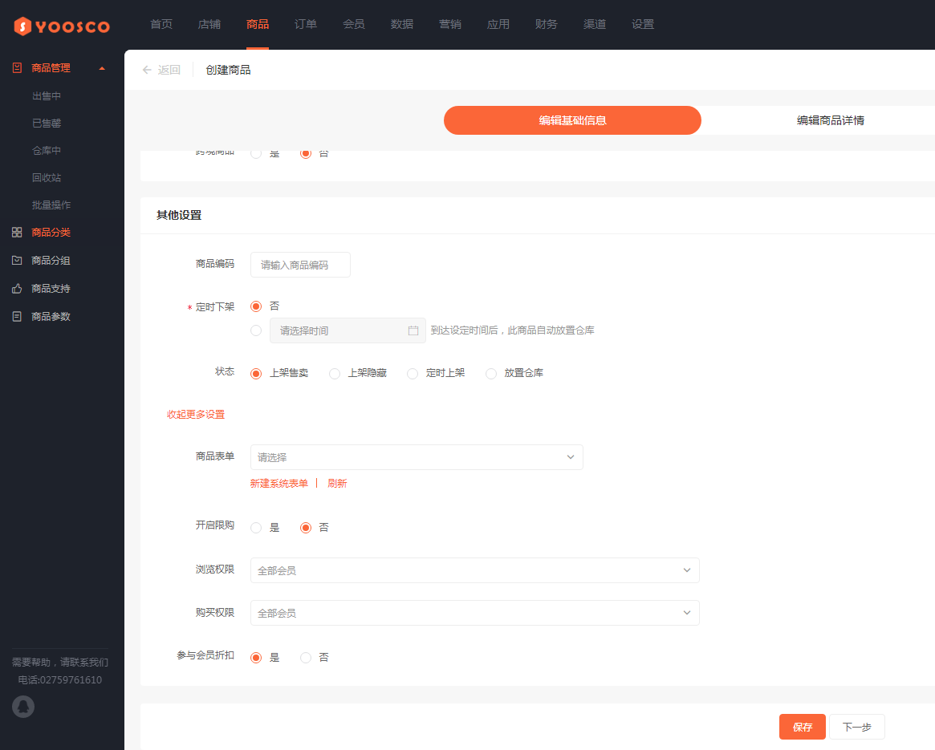Click the 商品管理 sidebar icon

(18, 68)
